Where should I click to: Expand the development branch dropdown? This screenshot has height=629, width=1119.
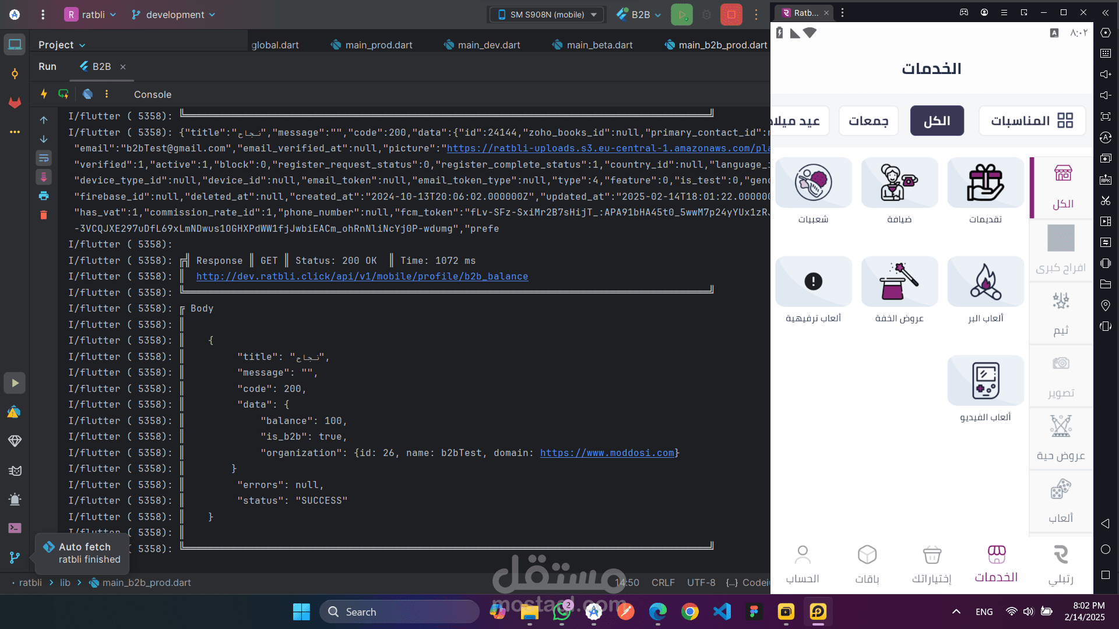174,15
